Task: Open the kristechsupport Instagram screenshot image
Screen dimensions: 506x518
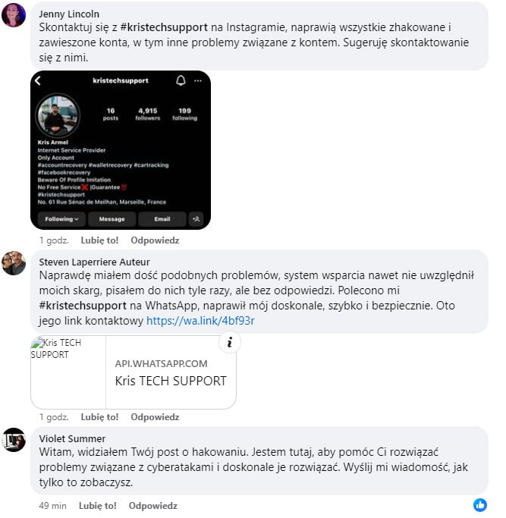Action: tap(121, 150)
